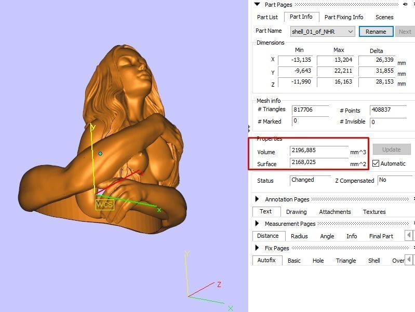Open the Drawing annotation tab
The height and width of the screenshot is (312, 415).
[297, 212]
